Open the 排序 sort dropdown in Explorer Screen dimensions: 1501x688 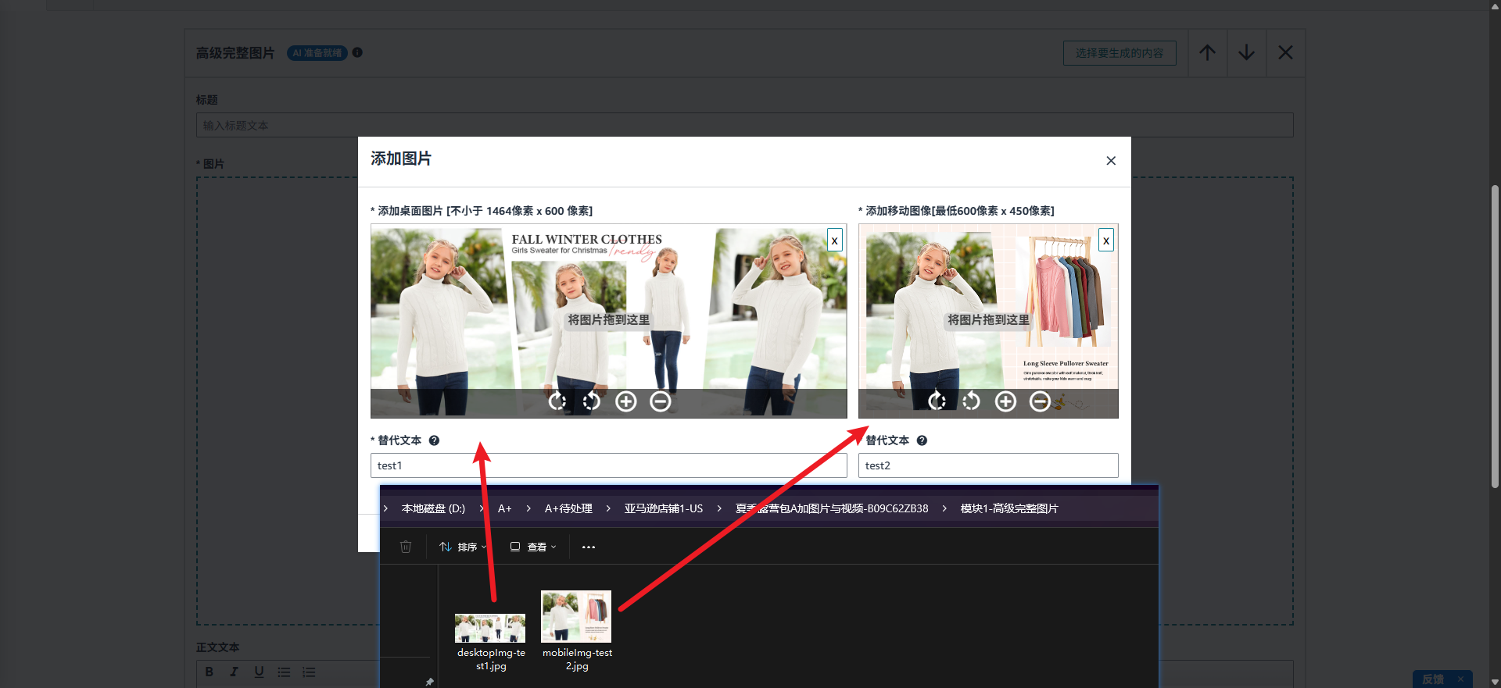(463, 547)
